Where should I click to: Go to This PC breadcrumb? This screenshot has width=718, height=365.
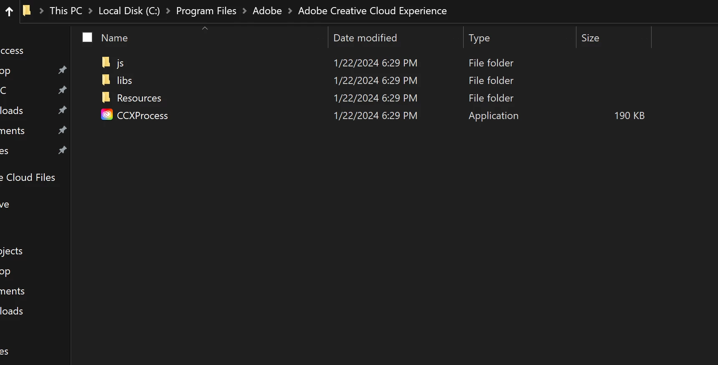click(66, 11)
